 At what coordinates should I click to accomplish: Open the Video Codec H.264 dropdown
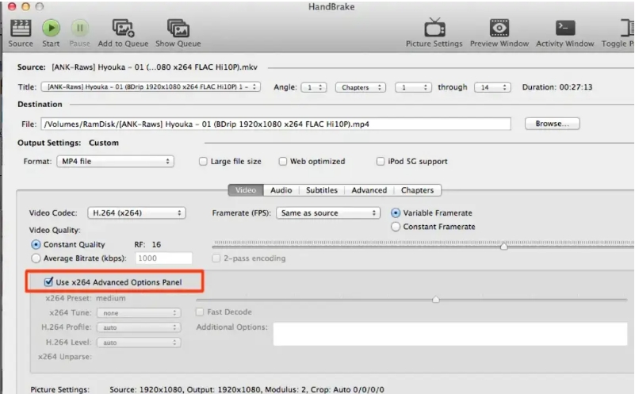click(137, 213)
